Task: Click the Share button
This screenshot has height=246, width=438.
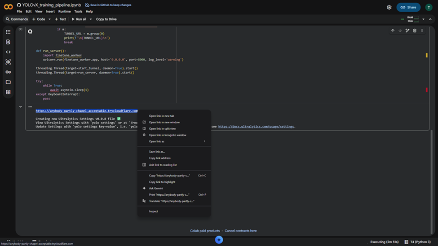Action: (408, 7)
